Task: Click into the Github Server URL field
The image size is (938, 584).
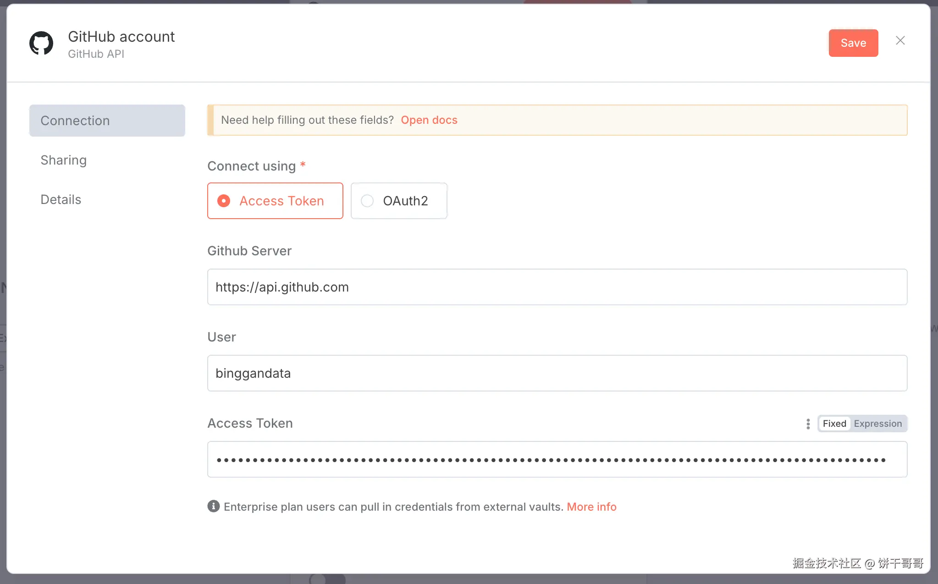Action: point(557,287)
